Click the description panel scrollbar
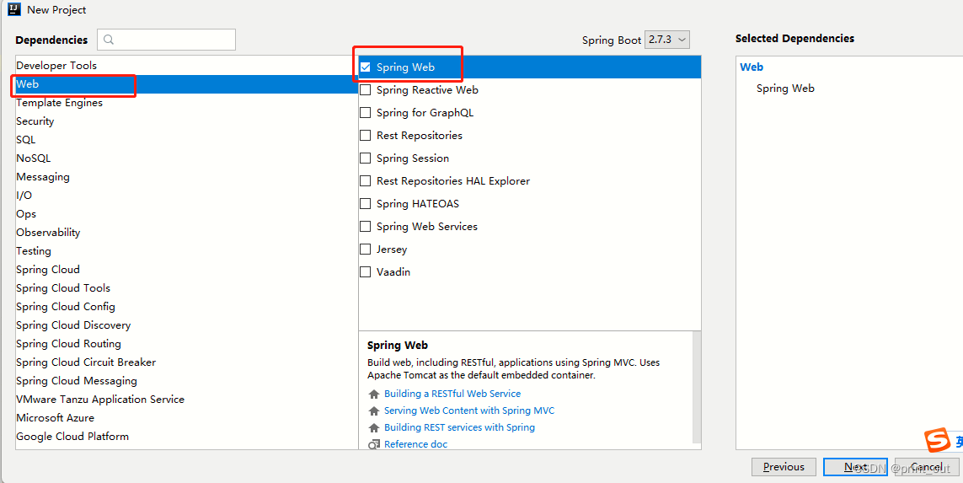 697,387
